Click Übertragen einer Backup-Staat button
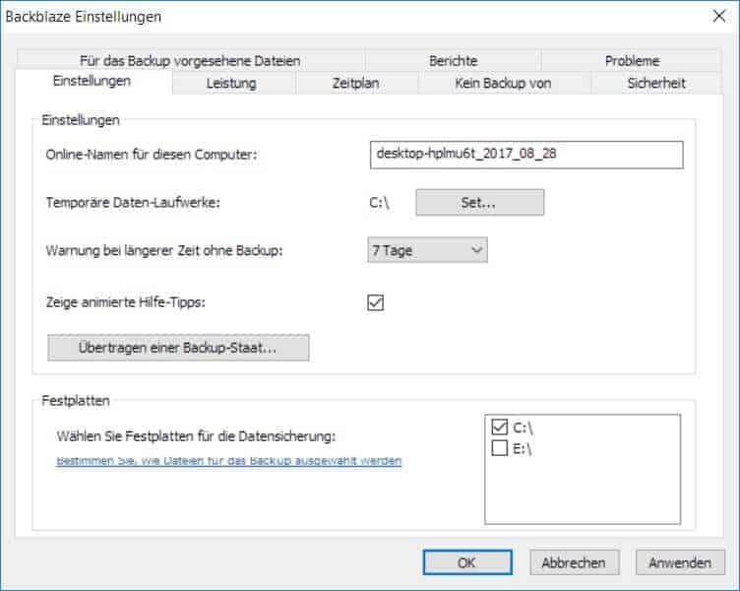This screenshot has width=740, height=591. click(178, 348)
